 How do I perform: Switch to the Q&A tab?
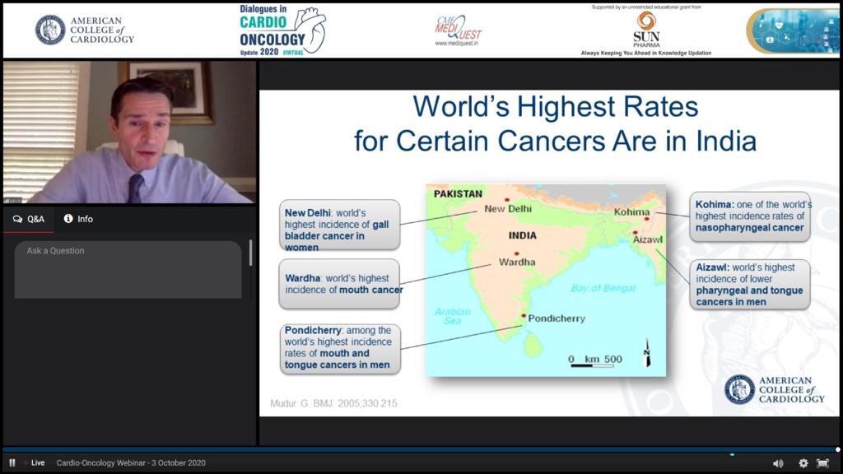(x=29, y=219)
